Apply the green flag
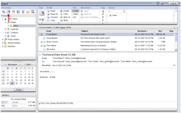Viewport: 181px width, 113px height. (x=103, y=20)
